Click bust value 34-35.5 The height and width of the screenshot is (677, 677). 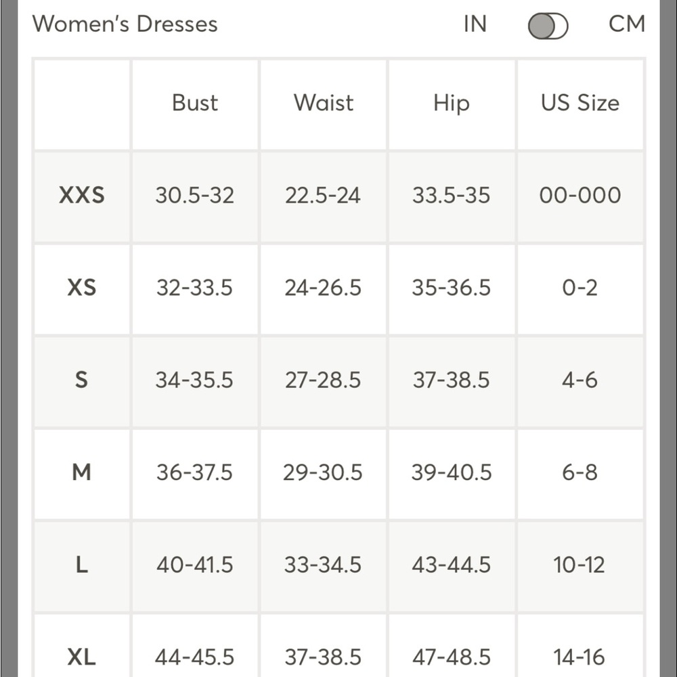click(195, 380)
